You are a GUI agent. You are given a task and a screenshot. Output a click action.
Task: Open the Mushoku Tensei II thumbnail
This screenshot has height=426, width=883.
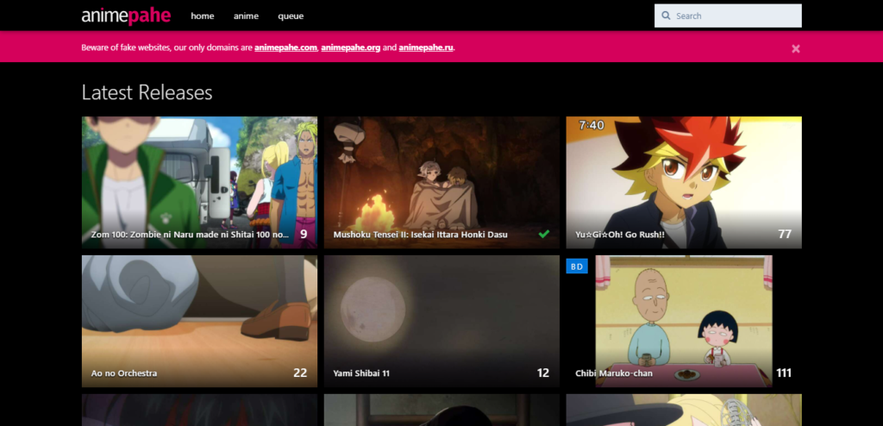[x=441, y=182]
